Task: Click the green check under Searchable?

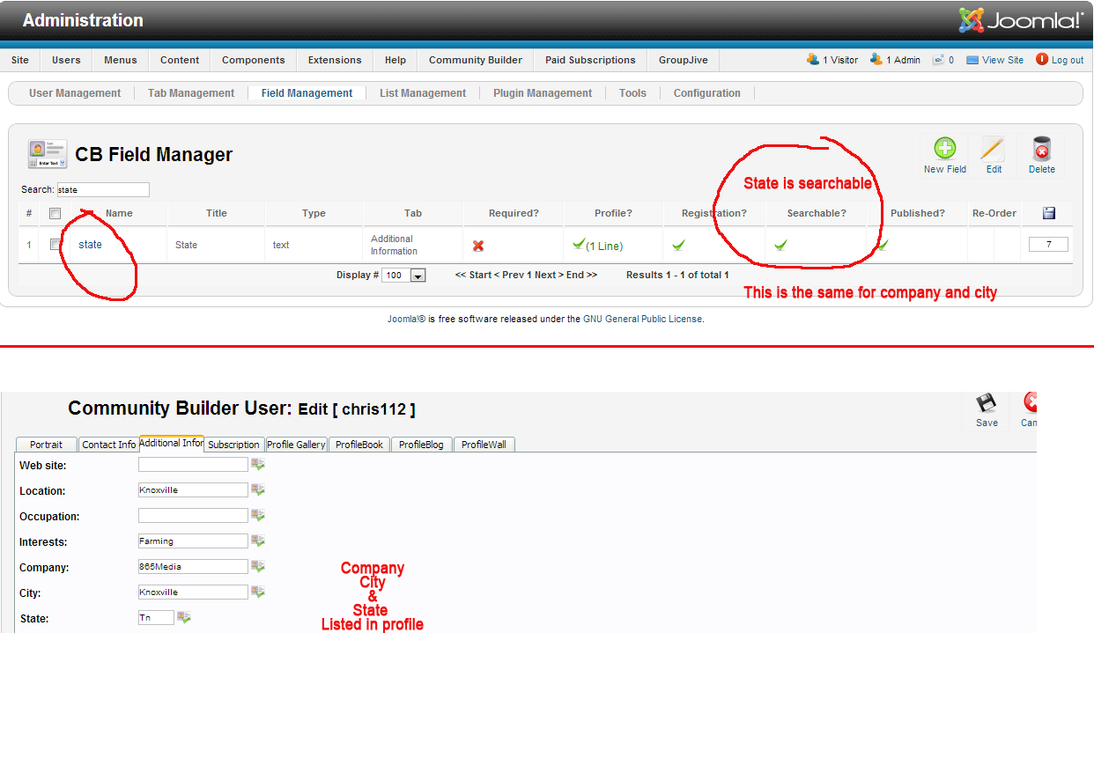Action: 780,246
